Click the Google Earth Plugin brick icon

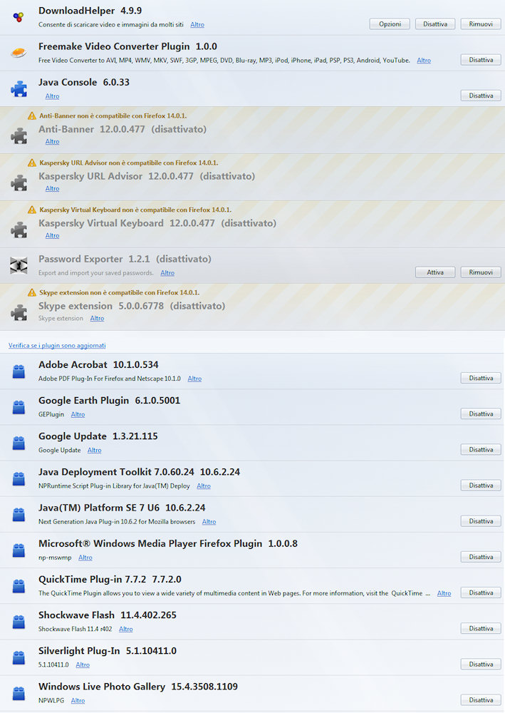click(x=19, y=407)
